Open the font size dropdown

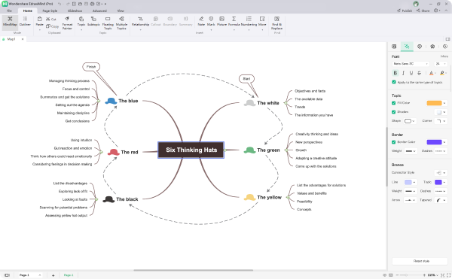pos(441,64)
